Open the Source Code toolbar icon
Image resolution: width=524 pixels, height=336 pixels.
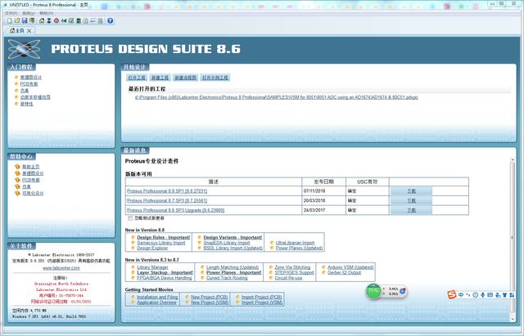(x=93, y=20)
